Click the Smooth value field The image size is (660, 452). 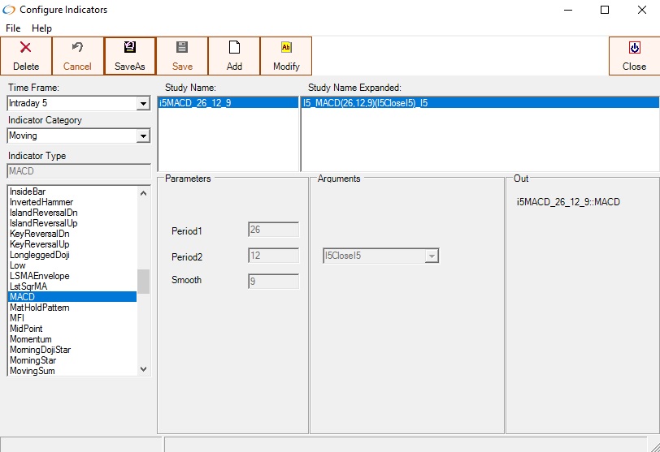point(273,282)
